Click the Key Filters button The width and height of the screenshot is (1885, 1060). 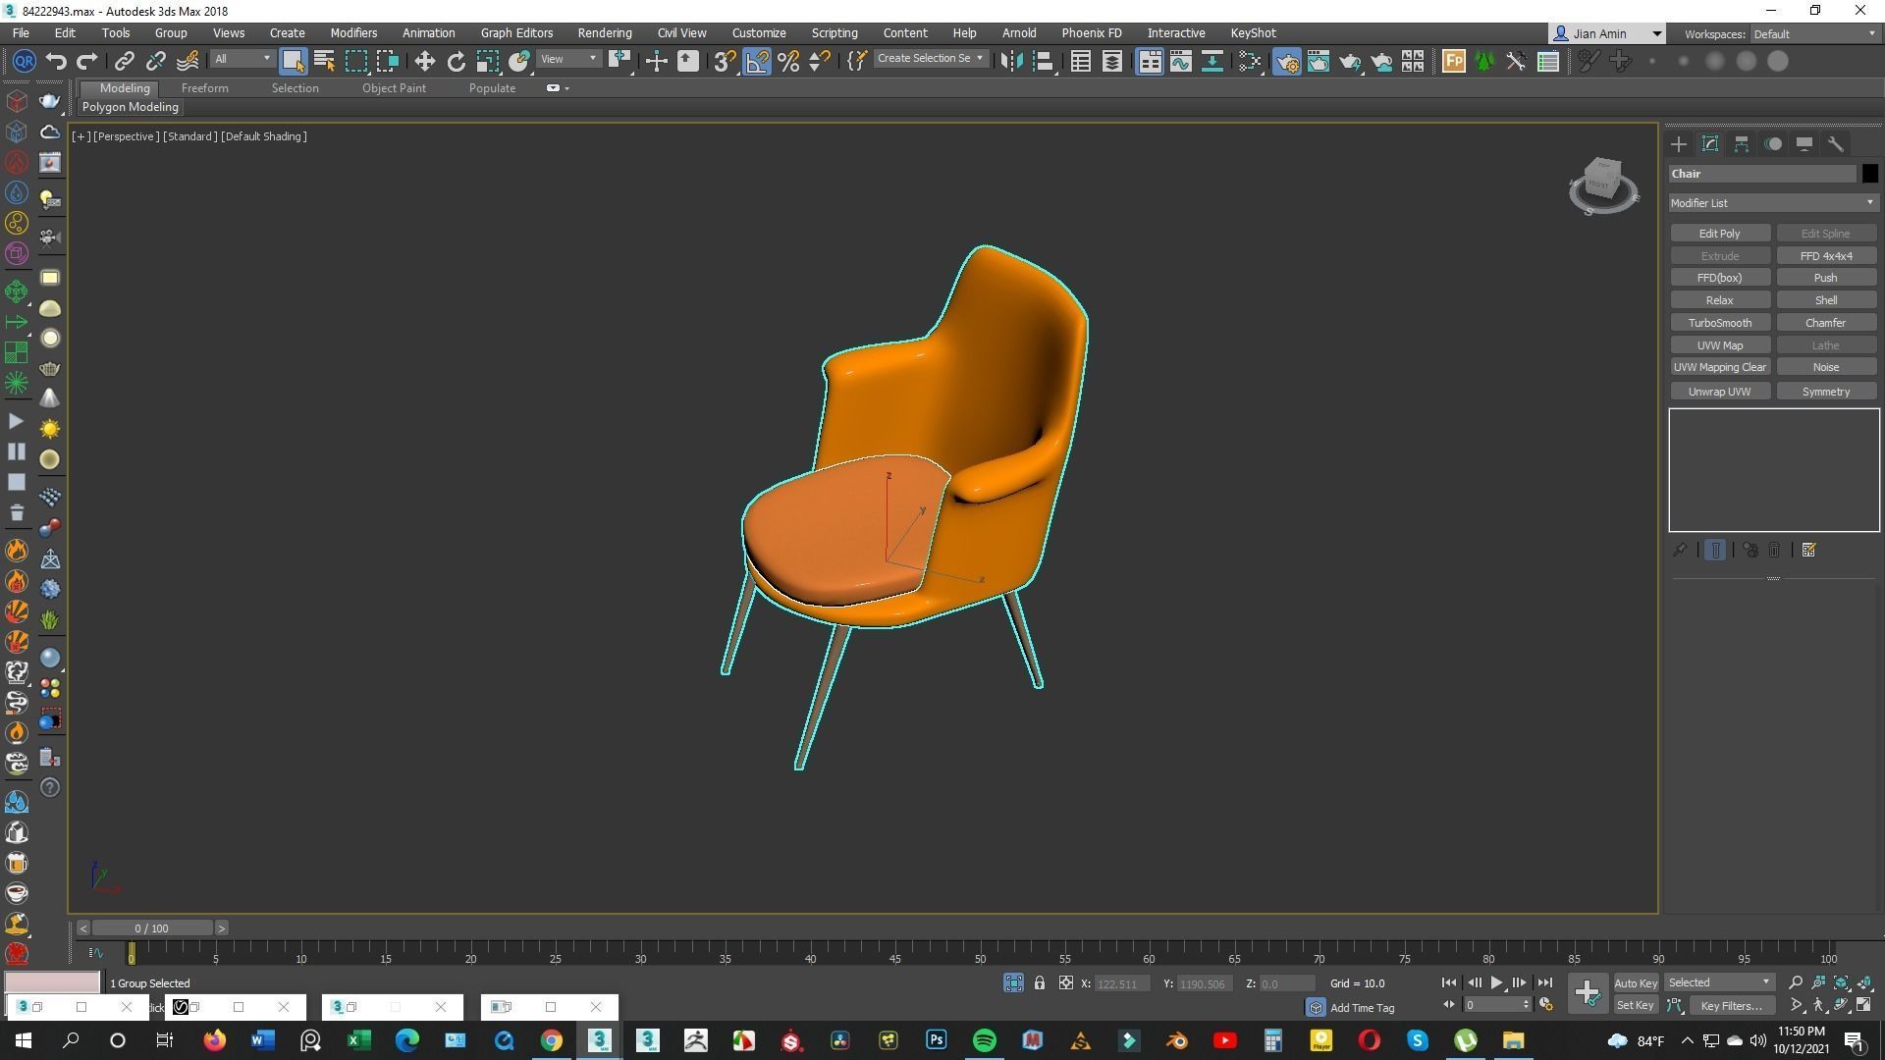[x=1732, y=1005]
